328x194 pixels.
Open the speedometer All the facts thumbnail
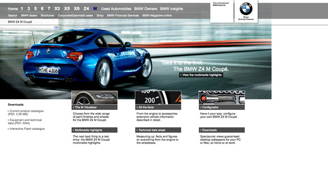tap(158, 98)
